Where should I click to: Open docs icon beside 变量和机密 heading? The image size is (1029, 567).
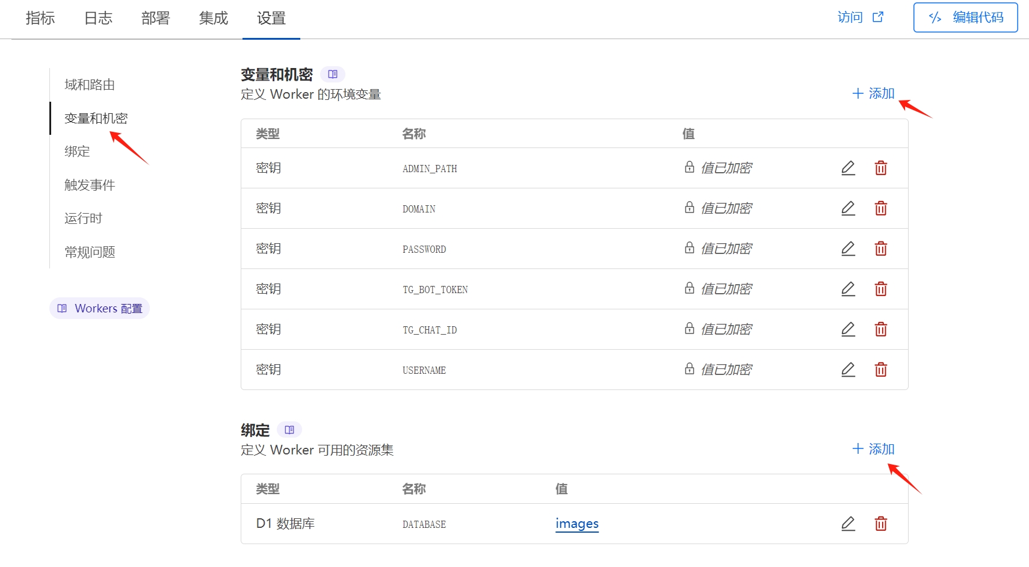pyautogui.click(x=333, y=74)
